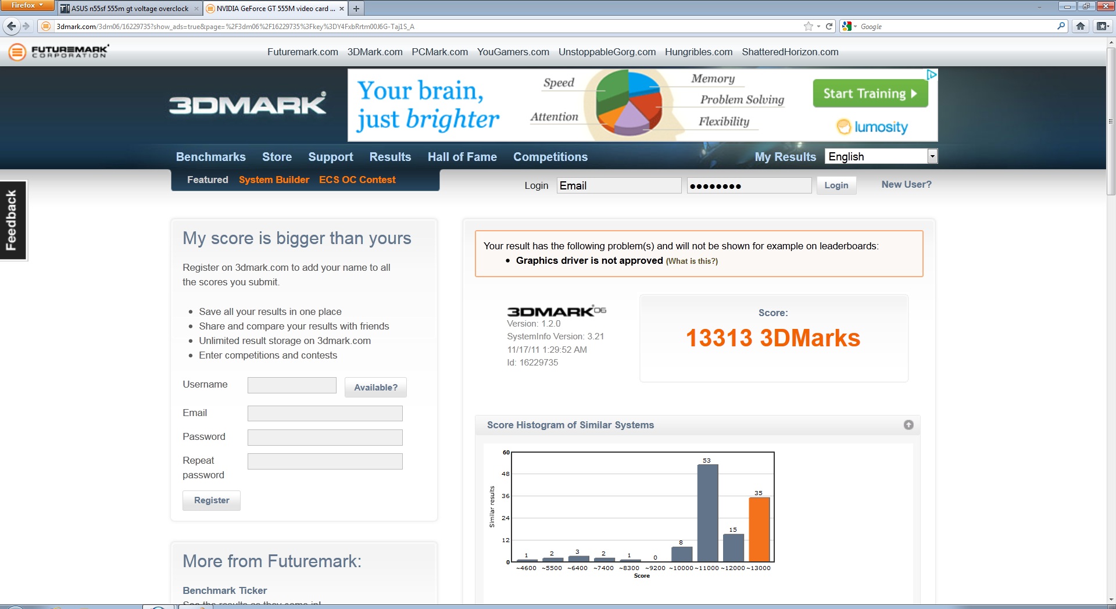
Task: Click the login password field
Action: 749,185
